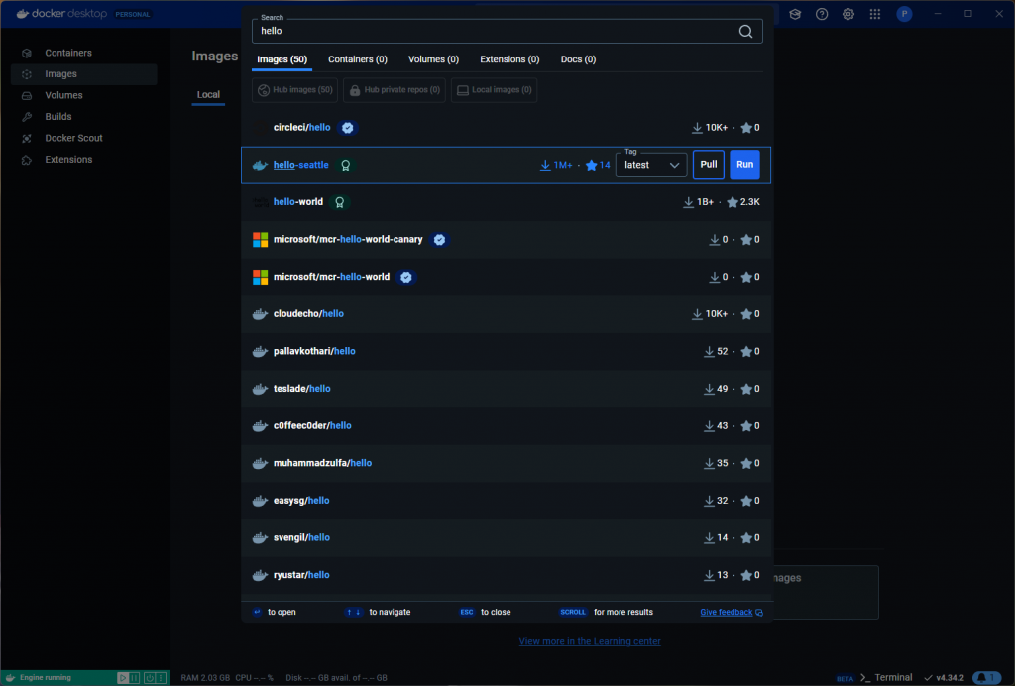Viewport: 1015px width, 686px height.
Task: Click the Docker Desktop whale logo
Action: (x=23, y=14)
